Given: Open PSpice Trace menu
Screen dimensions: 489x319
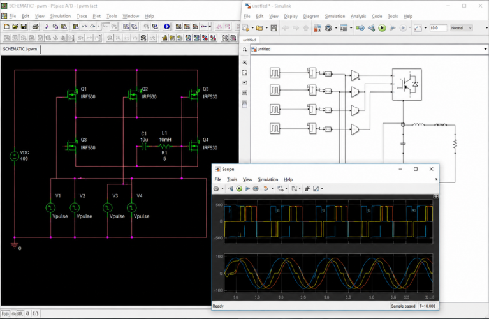Looking at the screenshot, I should (x=82, y=16).
